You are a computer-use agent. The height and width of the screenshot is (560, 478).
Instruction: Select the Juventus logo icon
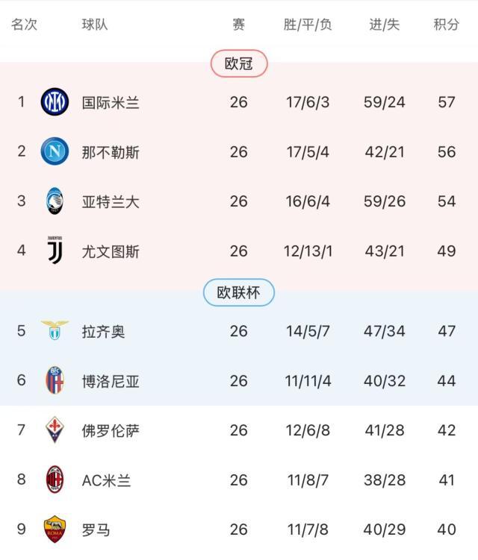coord(55,251)
